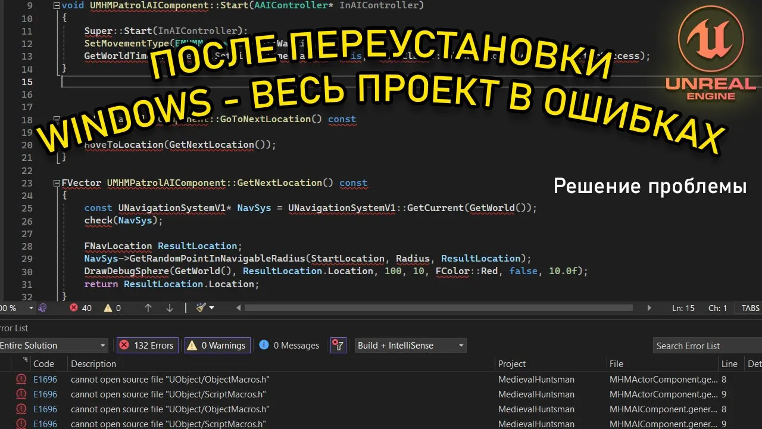762x429 pixels.
Task: Open E1696 link for MHMAIComponent ScriptMacros.h row
Action: [x=45, y=424]
